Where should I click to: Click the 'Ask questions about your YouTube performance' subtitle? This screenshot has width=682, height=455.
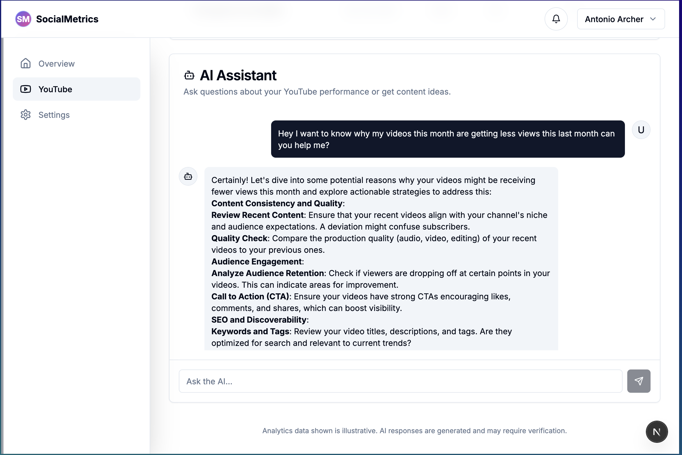coord(317,92)
